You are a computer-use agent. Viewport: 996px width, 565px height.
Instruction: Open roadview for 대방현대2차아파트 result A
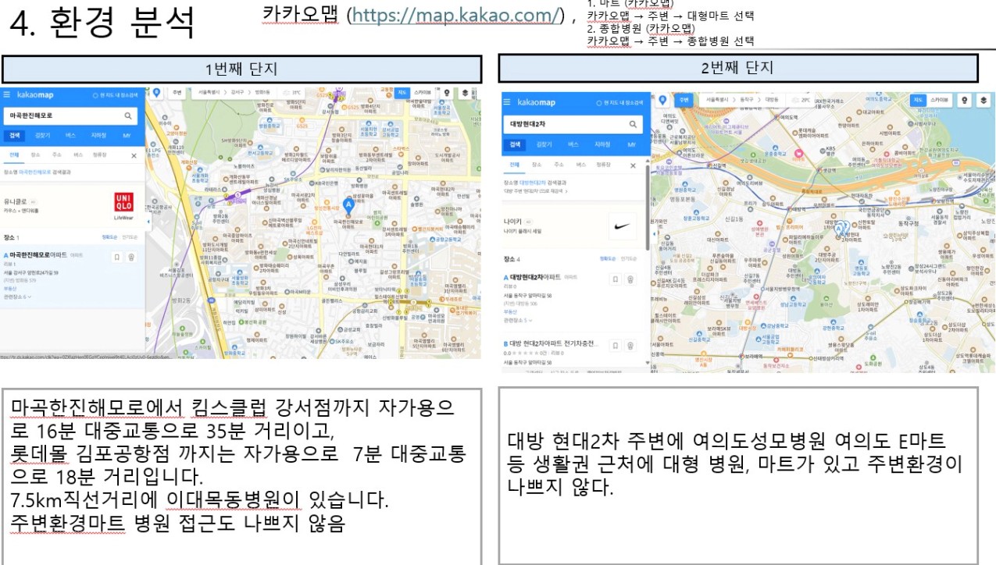(630, 279)
